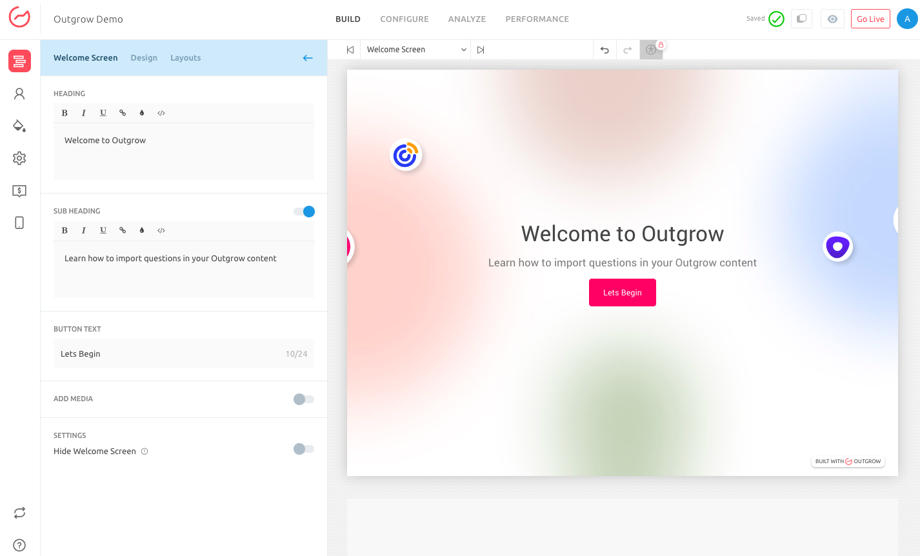Open the Welcome Screen dropdown
920x556 pixels.
click(x=416, y=50)
